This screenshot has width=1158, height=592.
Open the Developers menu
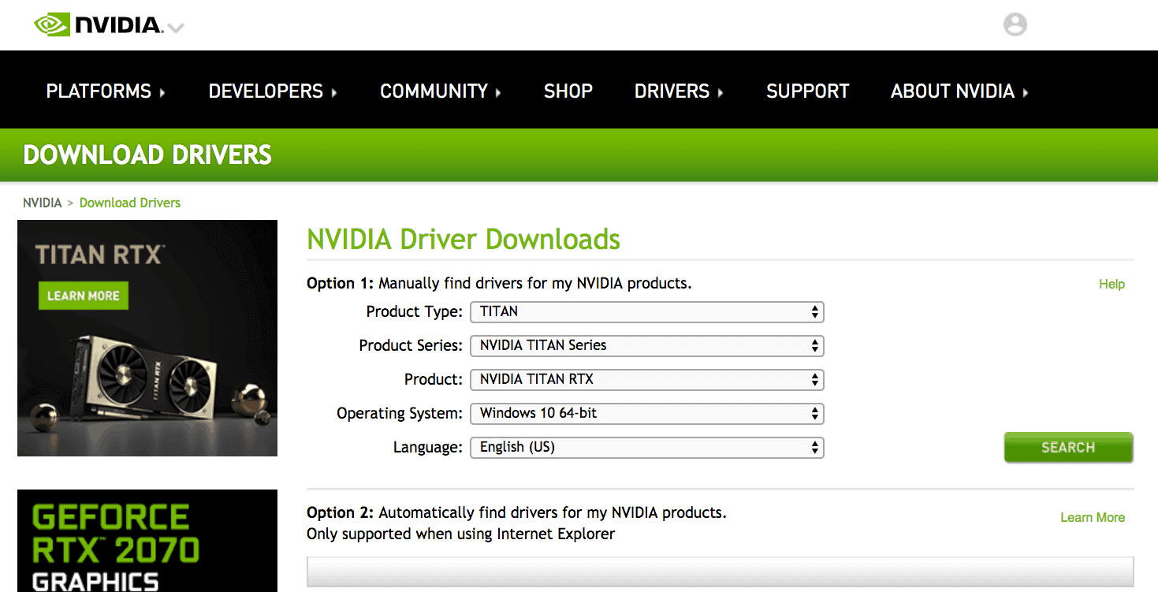(273, 91)
